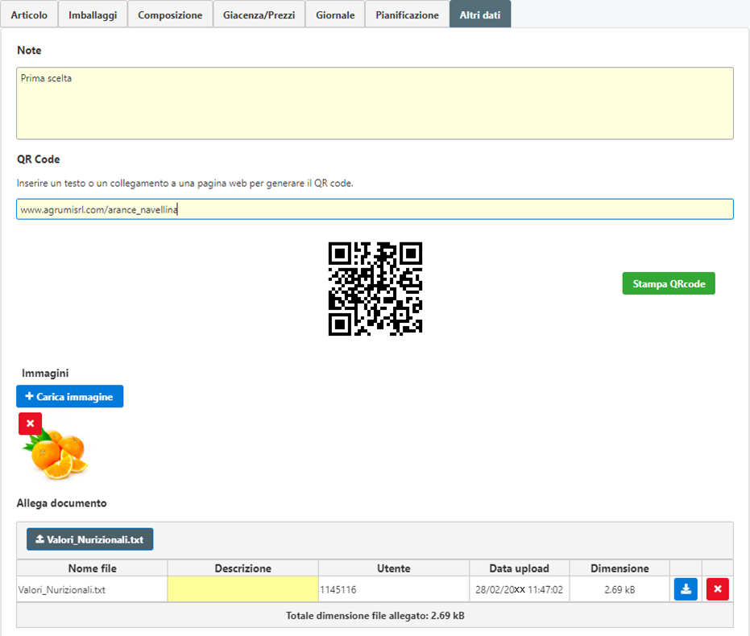Open the Giornale tab

coord(335,14)
